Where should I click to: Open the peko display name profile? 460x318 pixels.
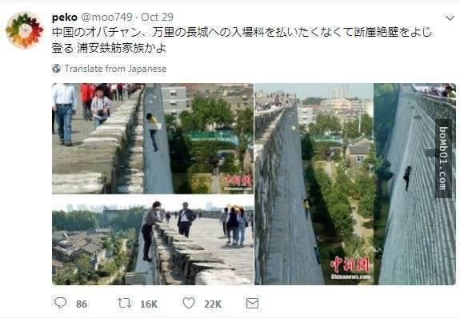65,18
